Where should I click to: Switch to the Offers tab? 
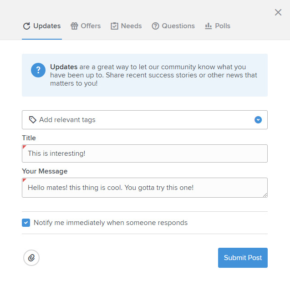(x=91, y=26)
